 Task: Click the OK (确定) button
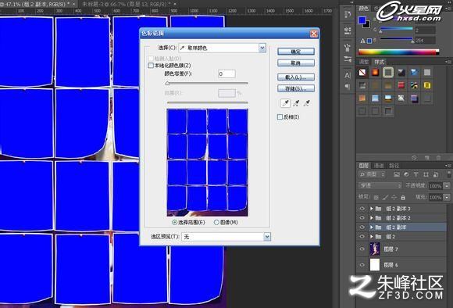[296, 52]
